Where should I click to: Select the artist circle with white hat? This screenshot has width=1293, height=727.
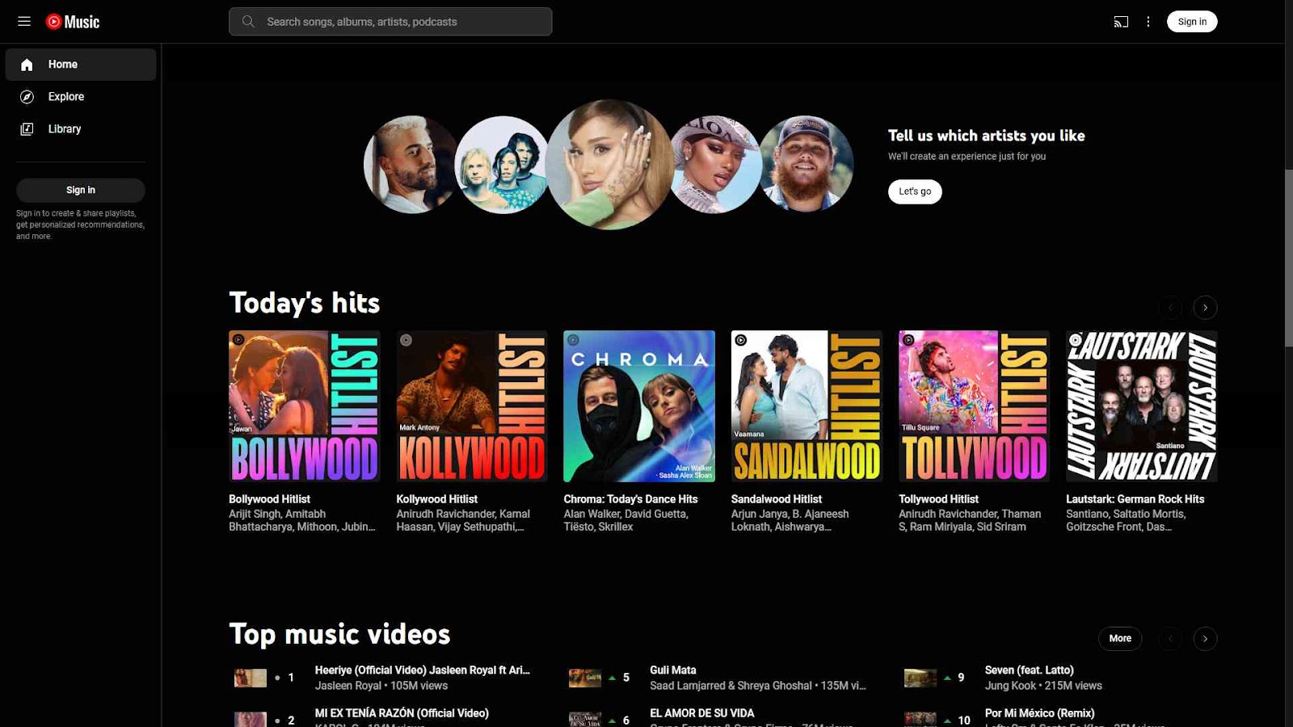(x=714, y=165)
